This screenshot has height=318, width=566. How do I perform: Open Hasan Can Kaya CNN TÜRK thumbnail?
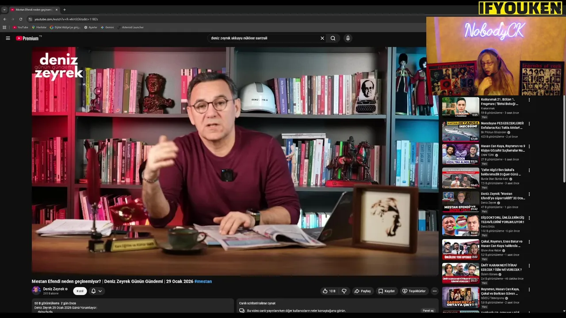click(x=460, y=154)
